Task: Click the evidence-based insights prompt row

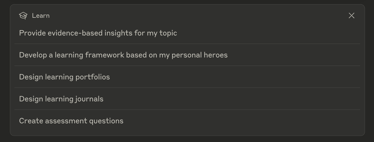Action: click(187, 33)
